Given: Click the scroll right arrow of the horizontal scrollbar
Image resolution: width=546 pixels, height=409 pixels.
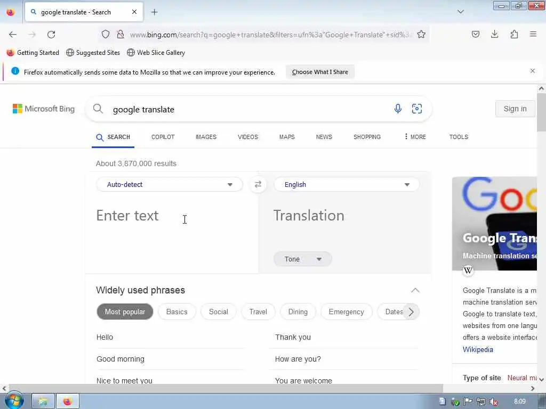Looking at the screenshot, I should click(x=533, y=388).
